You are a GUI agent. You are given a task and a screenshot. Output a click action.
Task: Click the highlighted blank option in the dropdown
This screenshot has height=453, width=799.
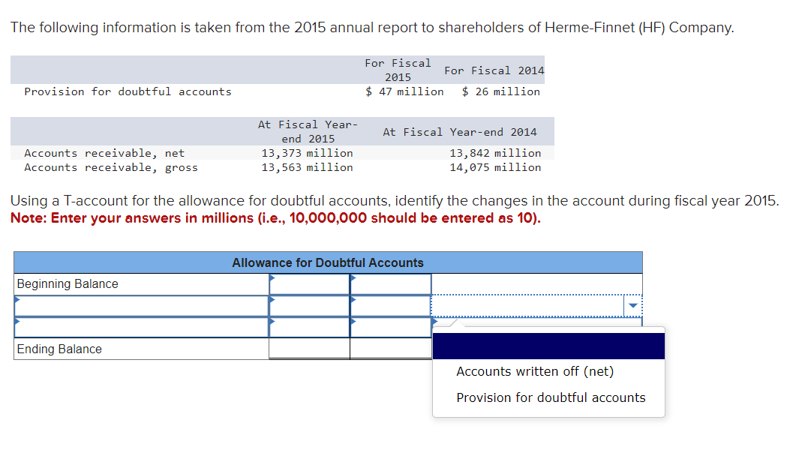548,346
